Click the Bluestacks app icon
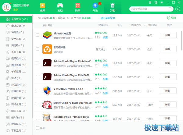 (47, 35)
